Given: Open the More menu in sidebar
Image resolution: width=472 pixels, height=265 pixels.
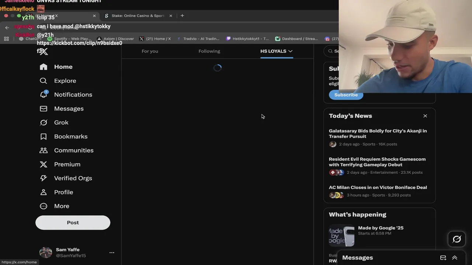Looking at the screenshot, I should [54, 206].
